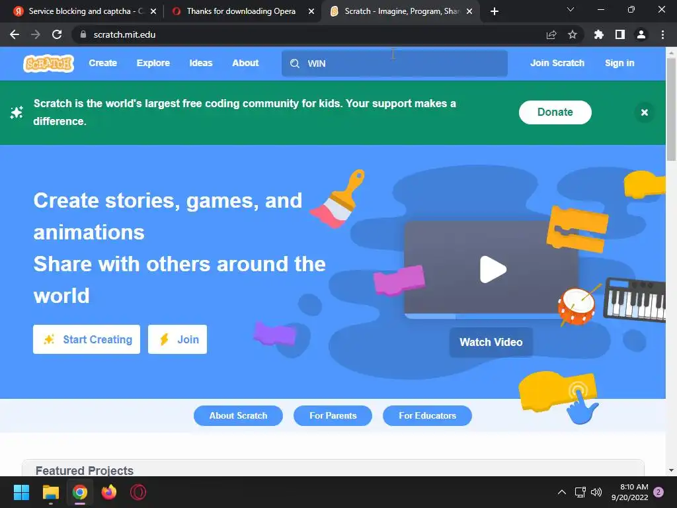Click the Watch Video button
The height and width of the screenshot is (508, 677).
pyautogui.click(x=491, y=342)
